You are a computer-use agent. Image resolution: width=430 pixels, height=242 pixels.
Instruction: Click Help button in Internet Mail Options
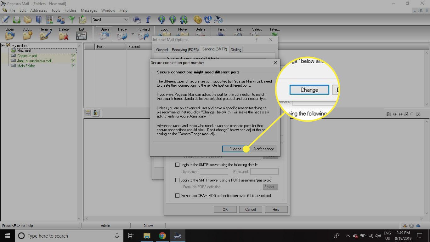276,210
